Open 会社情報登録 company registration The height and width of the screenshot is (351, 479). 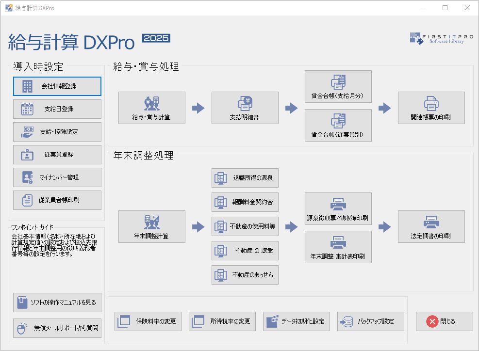click(57, 86)
